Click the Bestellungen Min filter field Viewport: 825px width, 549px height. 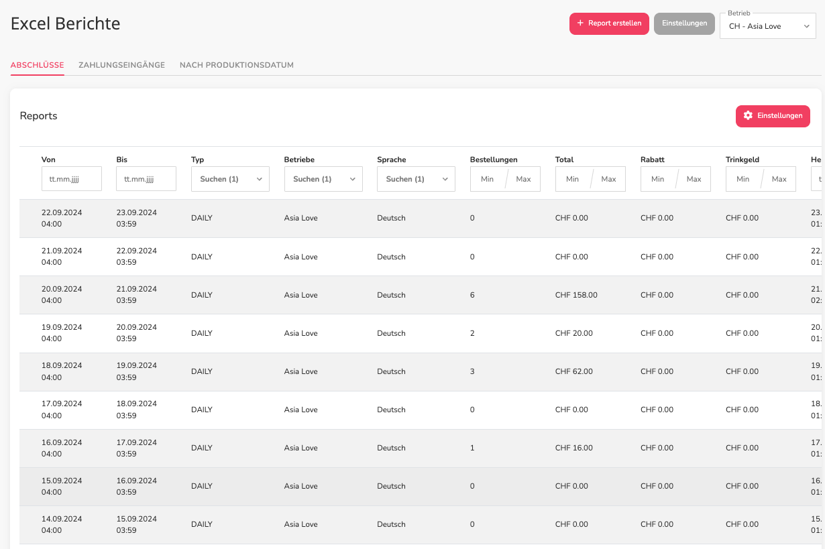click(488, 179)
